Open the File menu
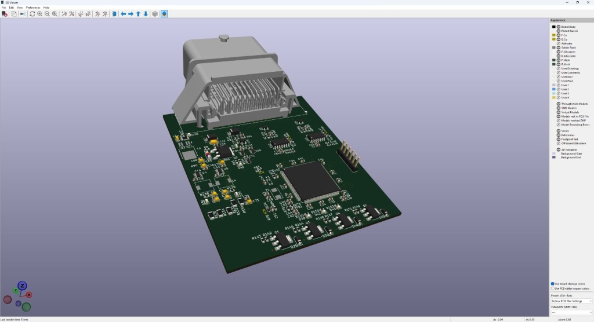 point(3,8)
